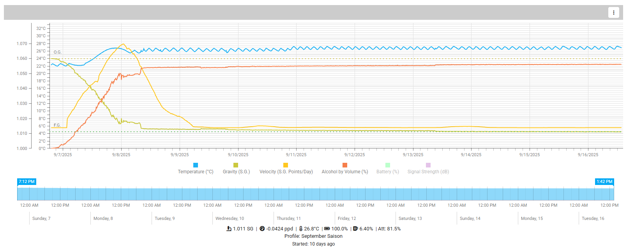Click the orange Alcohol by Volume color square
The width and height of the screenshot is (627, 251).
[x=345, y=165]
